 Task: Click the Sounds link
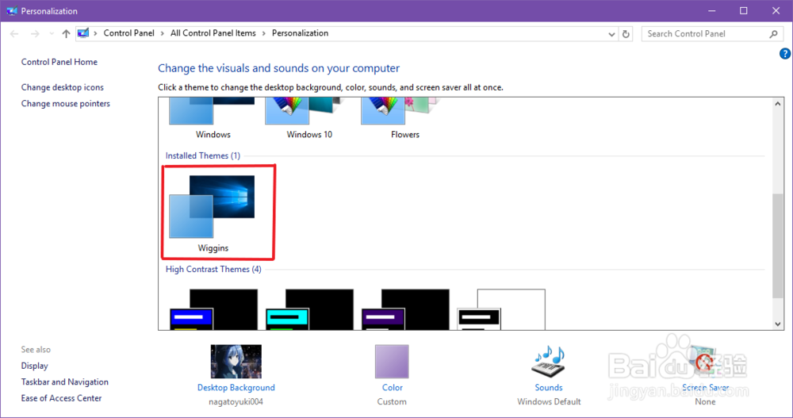[x=549, y=388]
